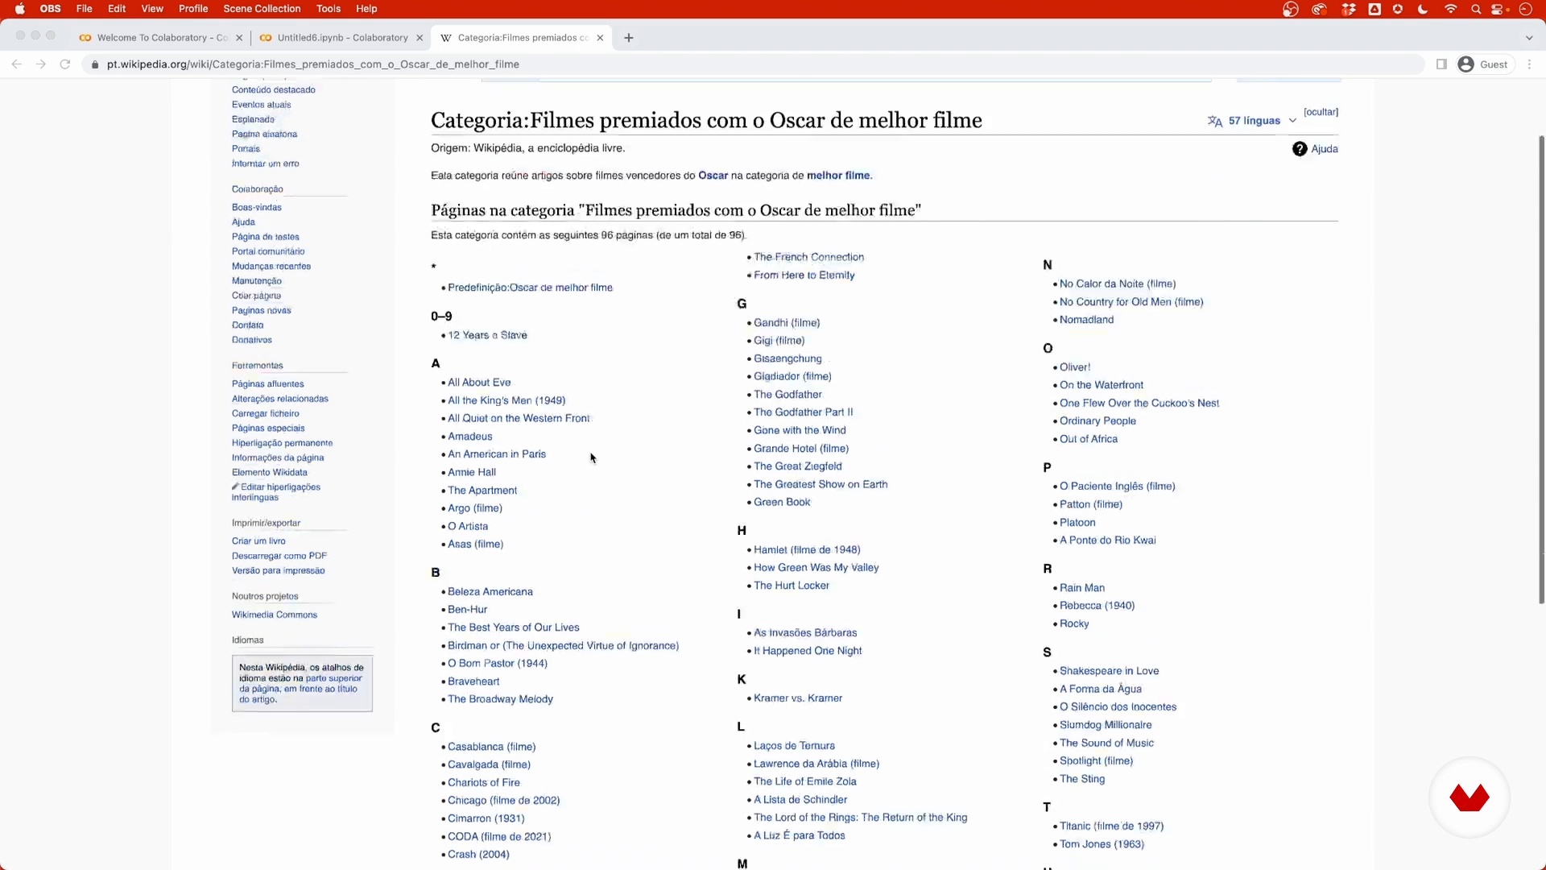Open the macOS Spotlight search icon
Image resolution: width=1546 pixels, height=870 pixels.
tap(1476, 9)
